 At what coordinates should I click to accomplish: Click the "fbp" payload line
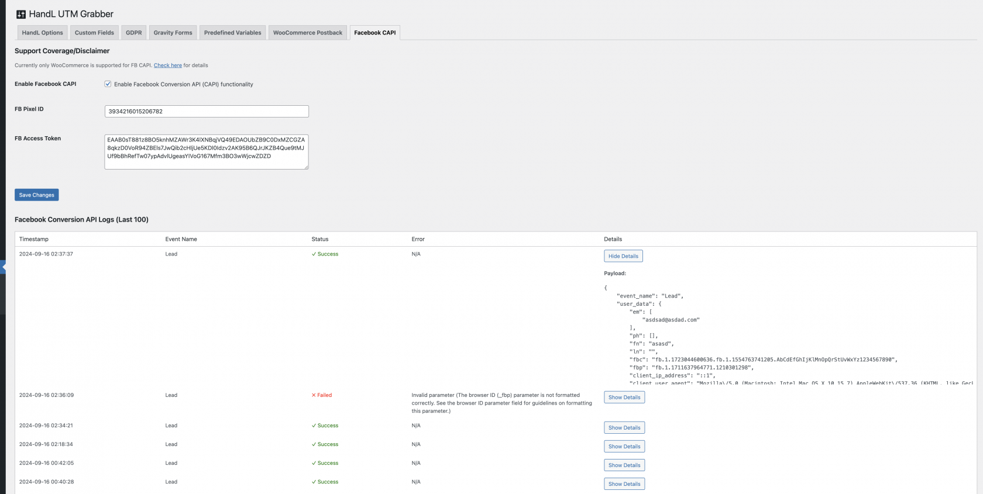[692, 368]
